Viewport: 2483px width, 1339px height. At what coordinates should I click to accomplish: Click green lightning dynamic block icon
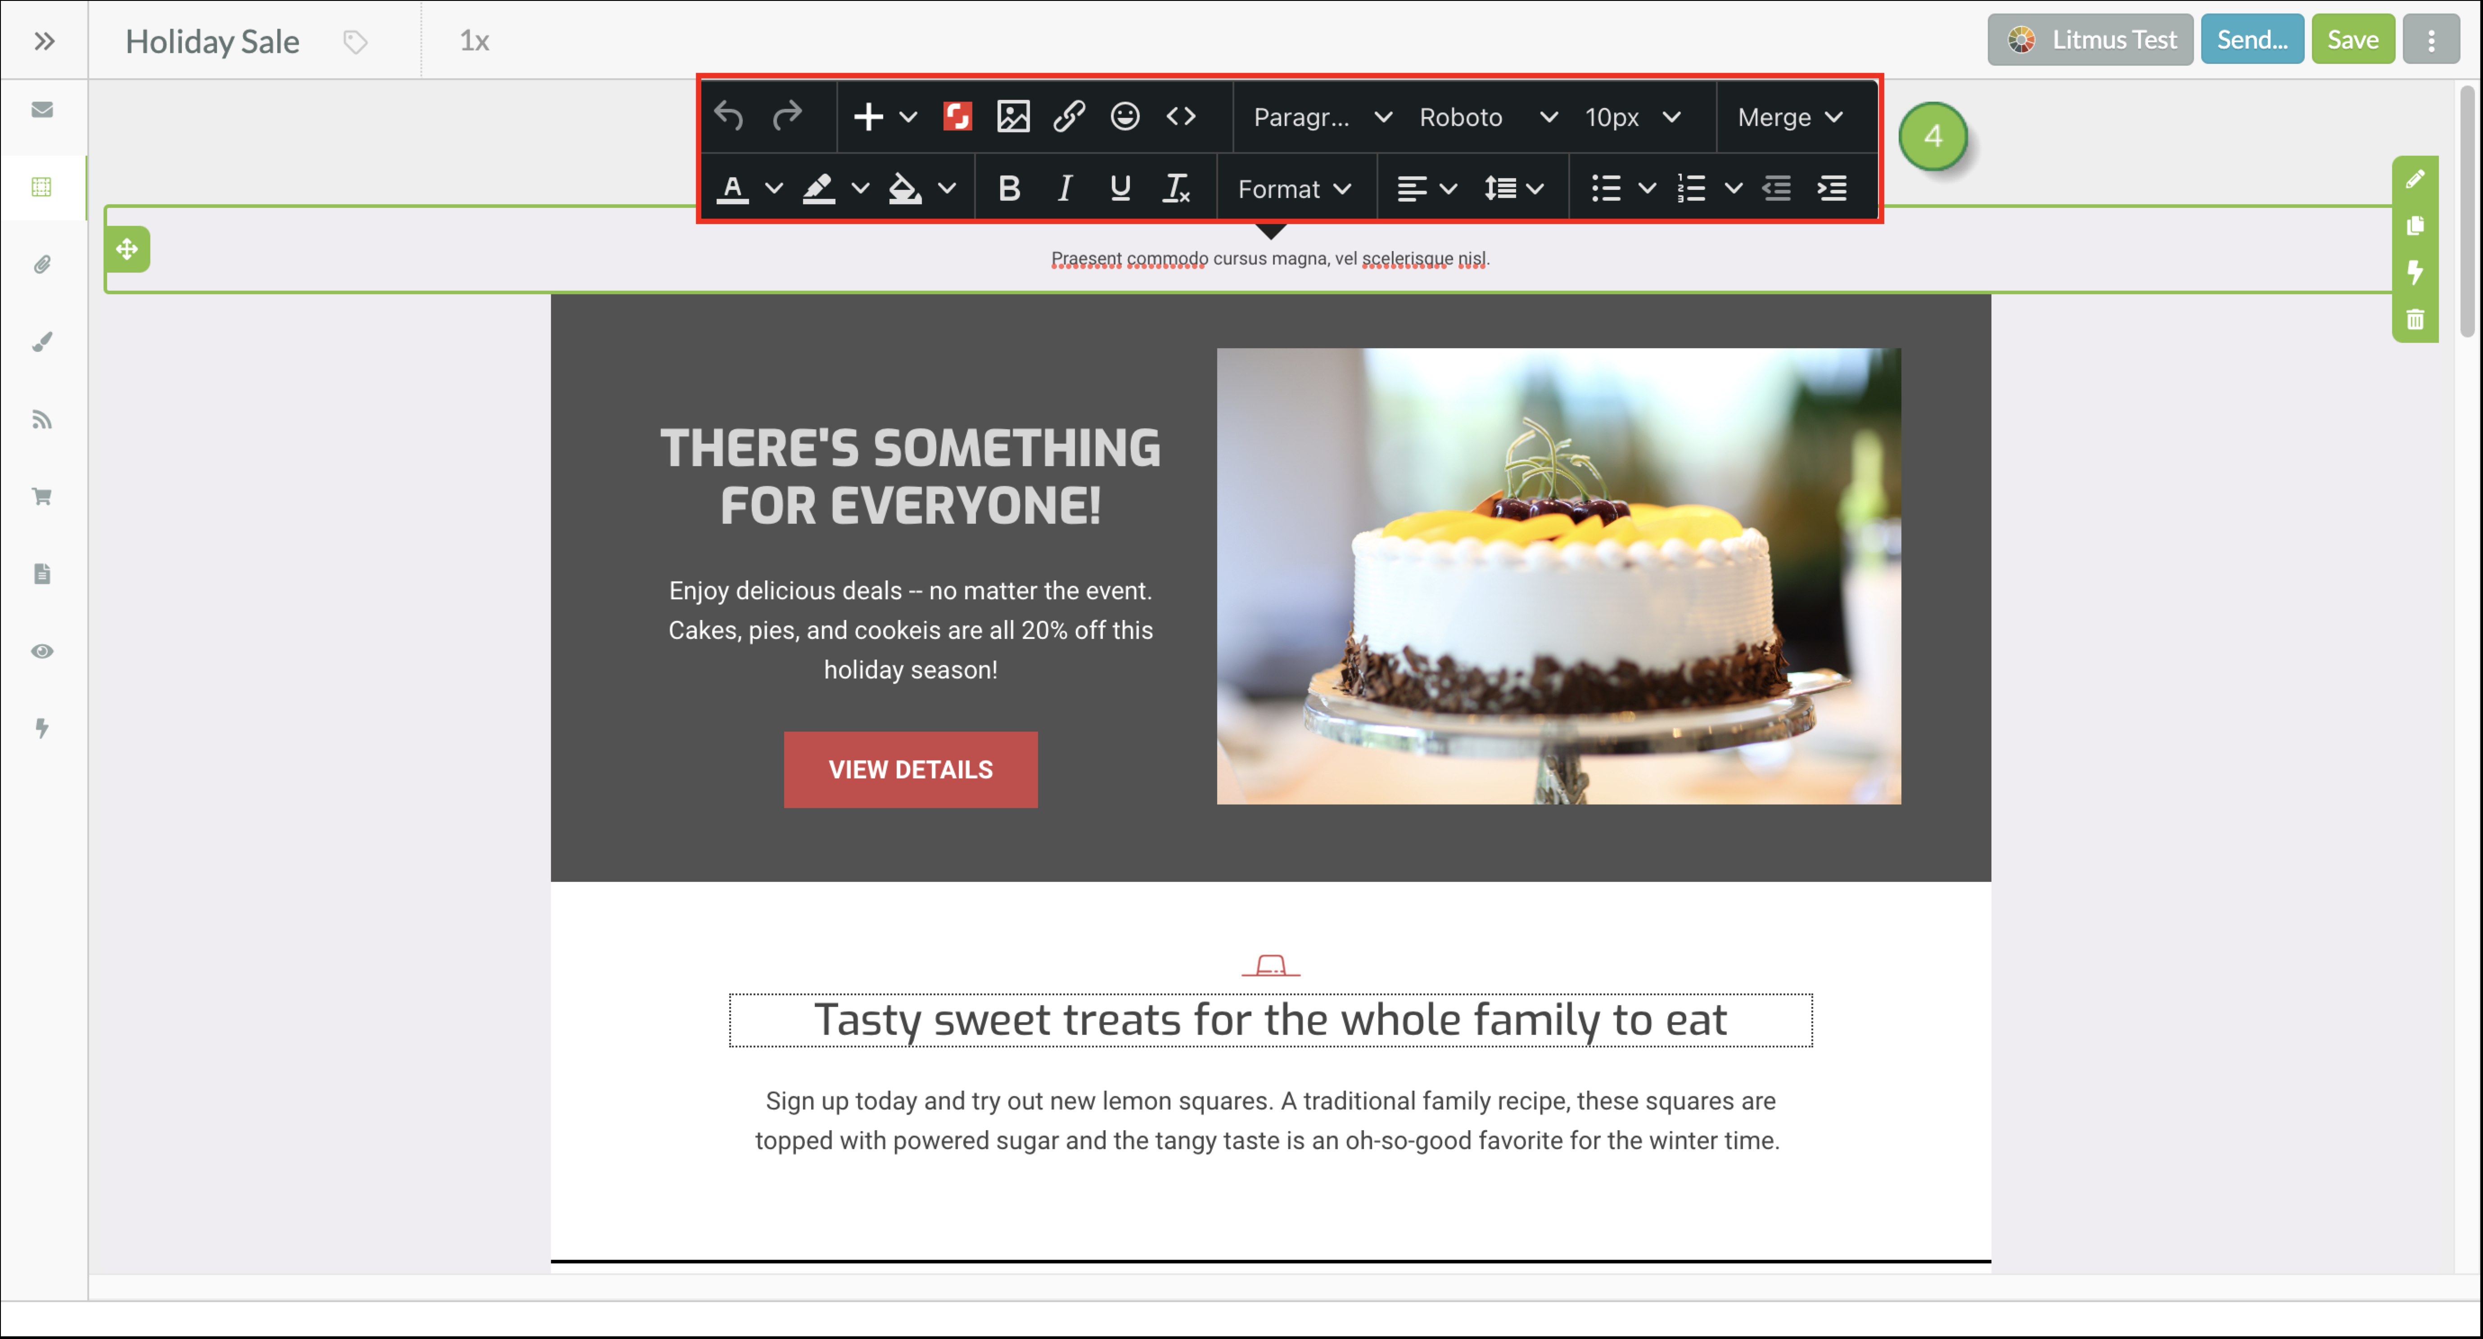pyautogui.click(x=2415, y=273)
